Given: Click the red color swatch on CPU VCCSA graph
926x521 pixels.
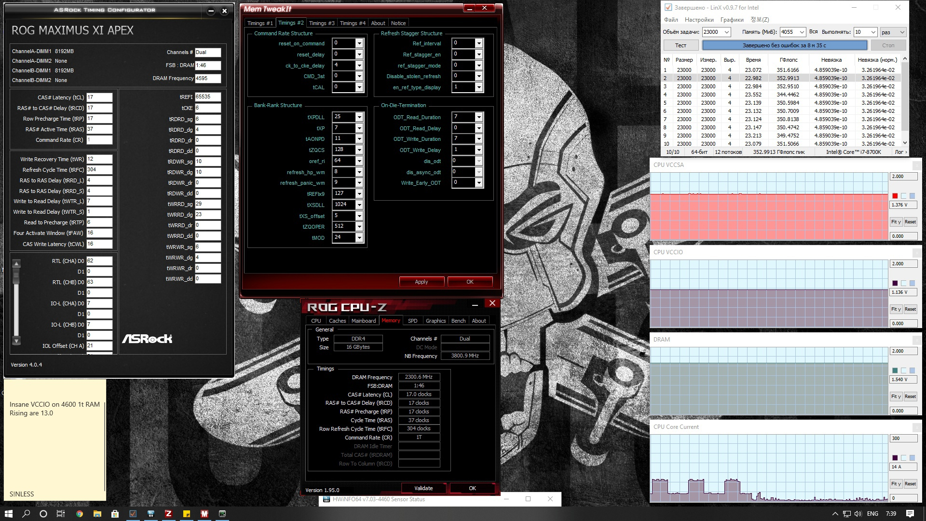Looking at the screenshot, I should coord(895,196).
